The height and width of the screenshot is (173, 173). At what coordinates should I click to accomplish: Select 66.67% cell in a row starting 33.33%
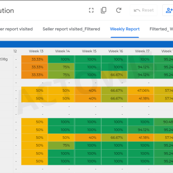[114, 75]
